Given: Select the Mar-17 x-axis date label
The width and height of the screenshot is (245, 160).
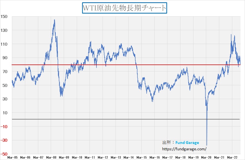Looking at the screenshot, I should coord(167,158).
